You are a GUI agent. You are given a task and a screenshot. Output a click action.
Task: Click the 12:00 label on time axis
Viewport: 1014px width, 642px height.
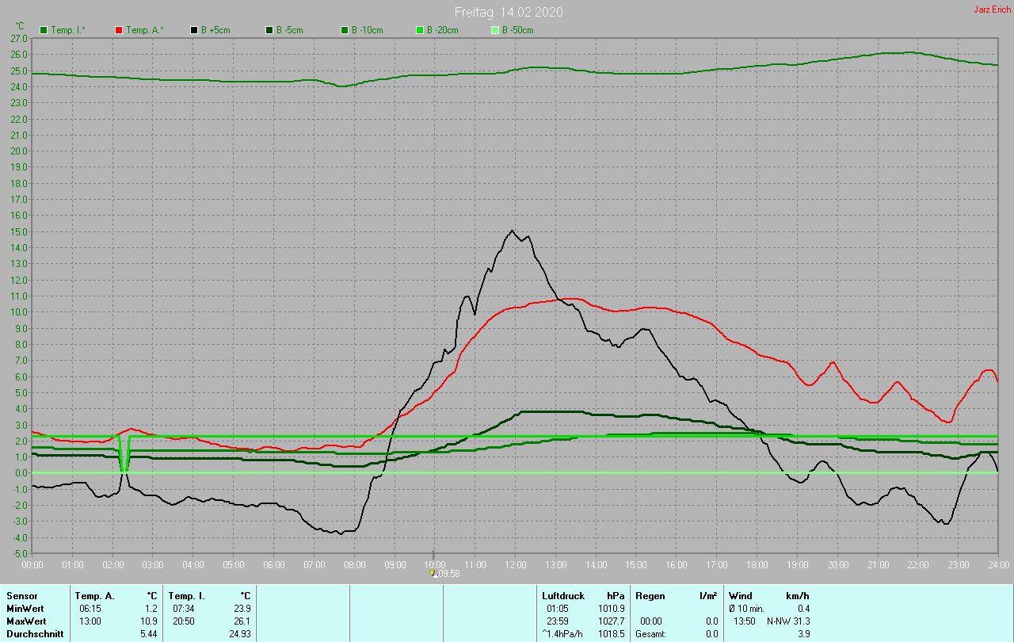pyautogui.click(x=515, y=565)
